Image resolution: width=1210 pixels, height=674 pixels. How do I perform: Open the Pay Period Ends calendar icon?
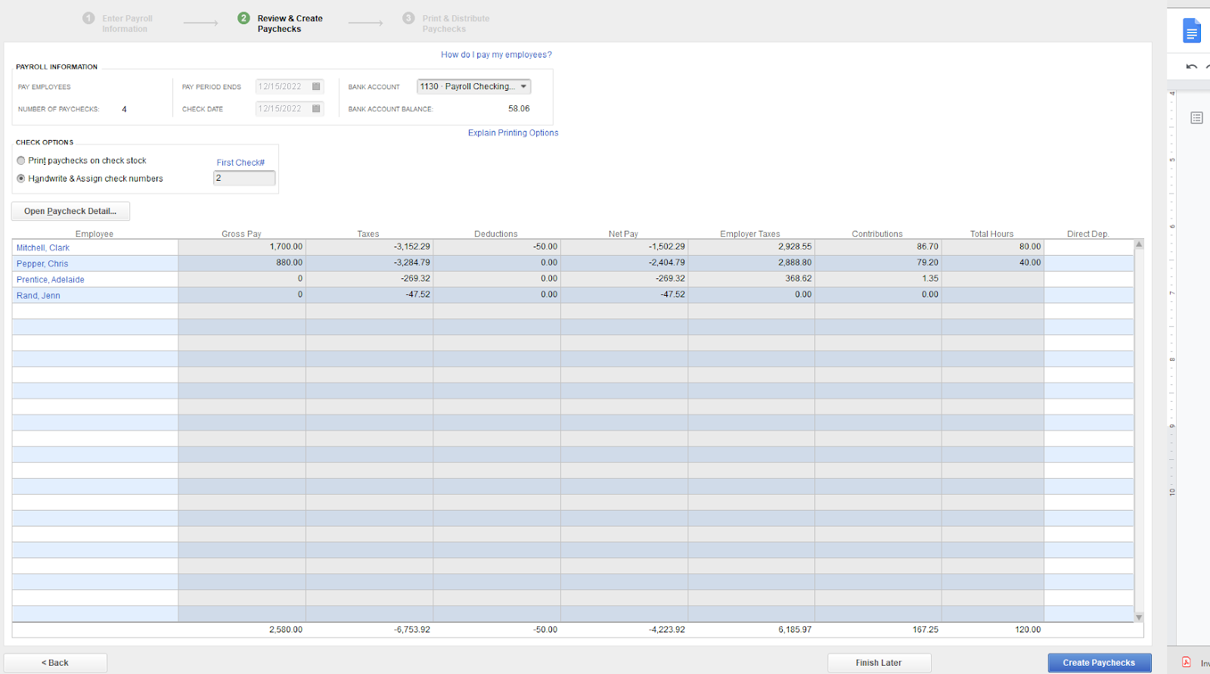pos(316,86)
